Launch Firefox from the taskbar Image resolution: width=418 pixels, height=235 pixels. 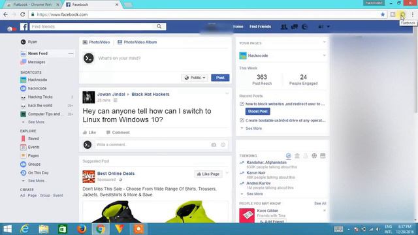click(82, 229)
